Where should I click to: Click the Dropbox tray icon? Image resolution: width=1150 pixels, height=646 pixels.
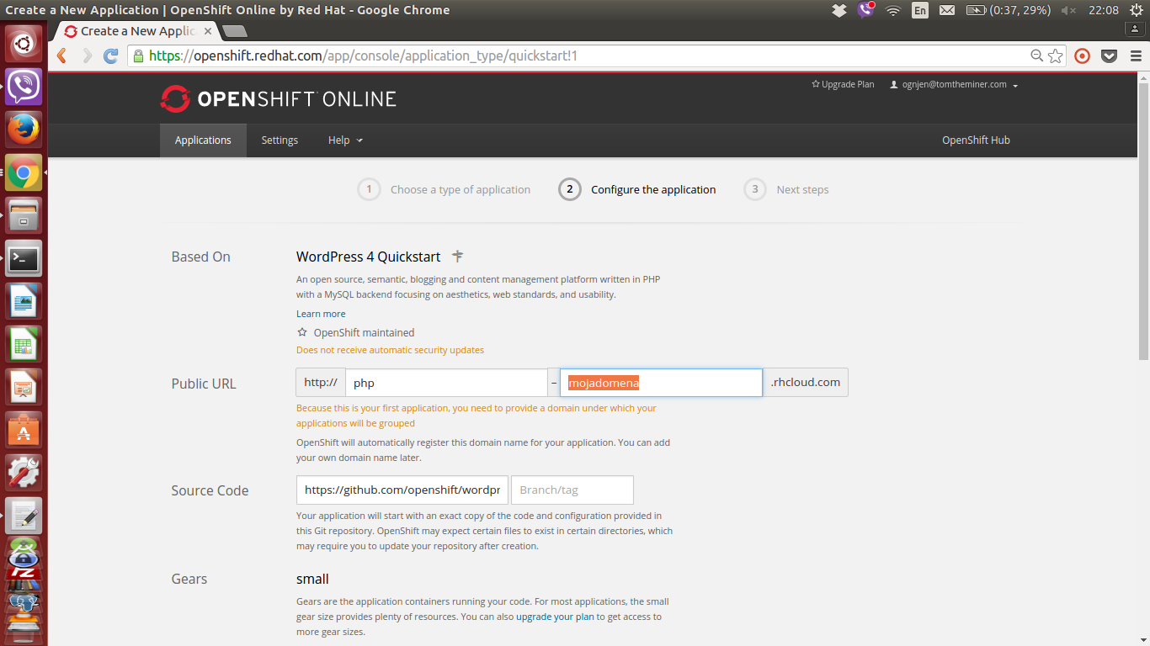(839, 10)
